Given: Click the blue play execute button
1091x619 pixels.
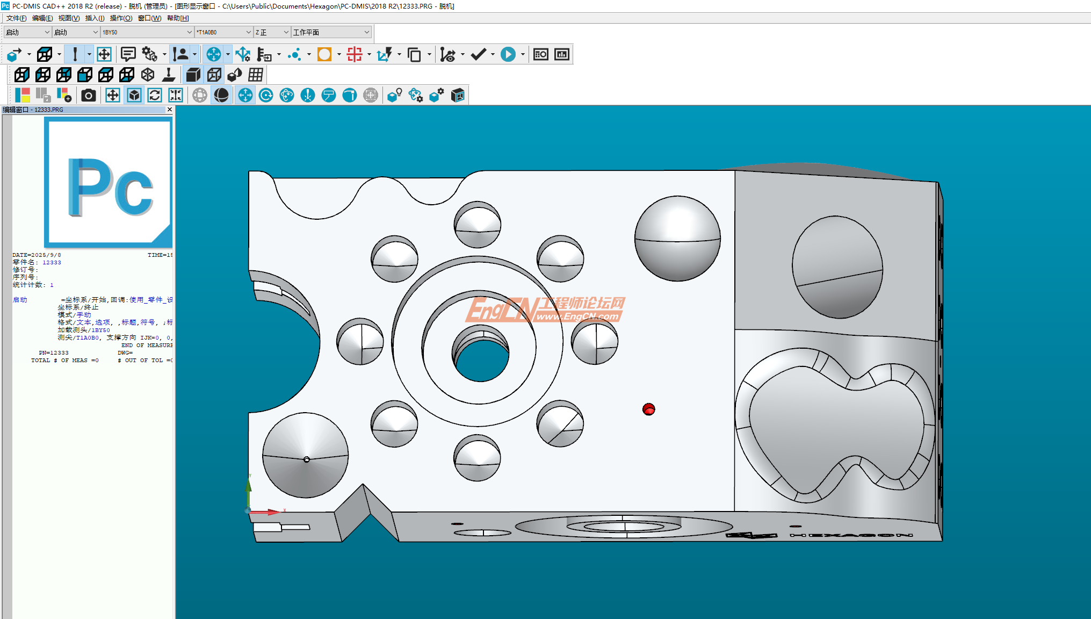Looking at the screenshot, I should (508, 54).
